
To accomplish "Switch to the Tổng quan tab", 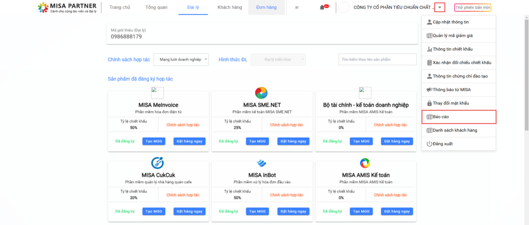I will tap(156, 7).
